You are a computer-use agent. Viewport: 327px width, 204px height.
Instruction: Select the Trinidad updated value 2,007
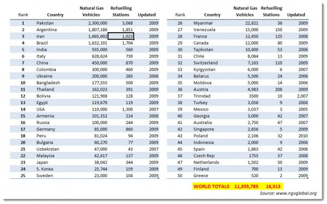pos(302,96)
